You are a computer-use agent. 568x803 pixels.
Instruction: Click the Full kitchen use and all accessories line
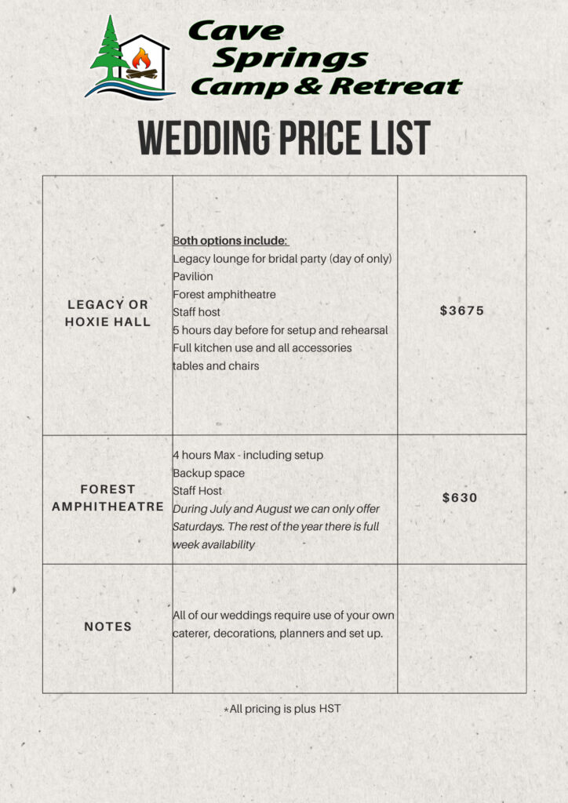pos(262,347)
